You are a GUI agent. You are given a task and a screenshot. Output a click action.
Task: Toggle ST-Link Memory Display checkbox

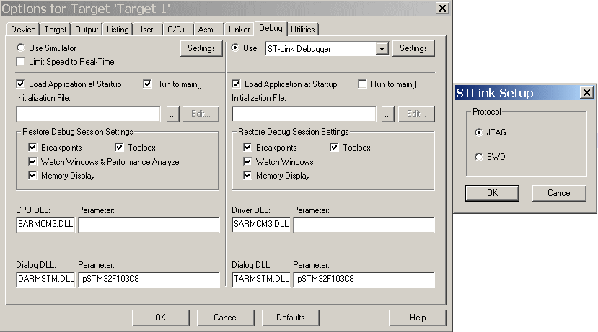tap(248, 175)
